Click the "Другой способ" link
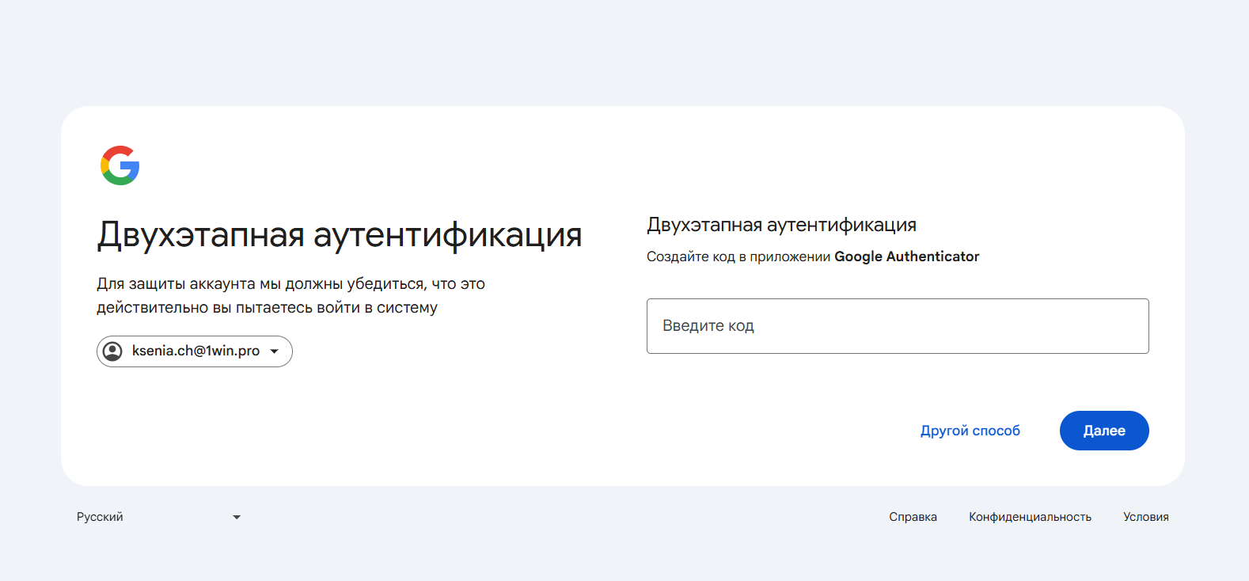 [x=970, y=431]
